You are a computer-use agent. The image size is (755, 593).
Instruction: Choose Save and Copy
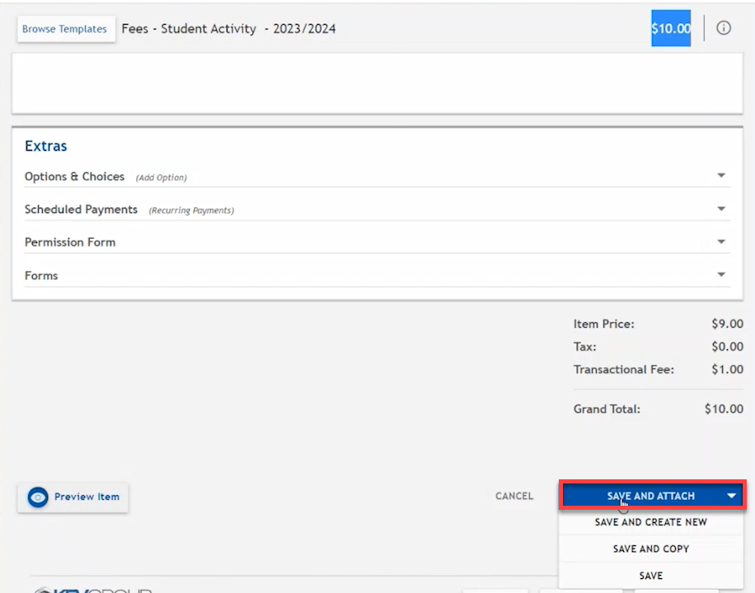point(650,549)
